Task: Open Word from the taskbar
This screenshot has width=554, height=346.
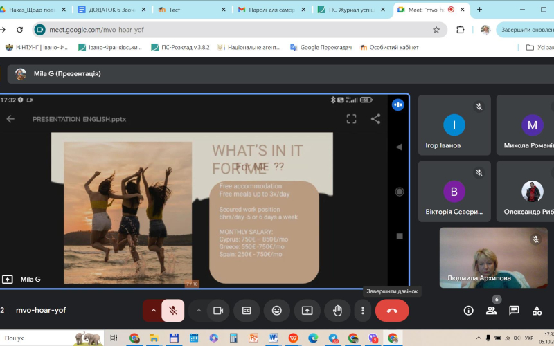Action: point(273,338)
